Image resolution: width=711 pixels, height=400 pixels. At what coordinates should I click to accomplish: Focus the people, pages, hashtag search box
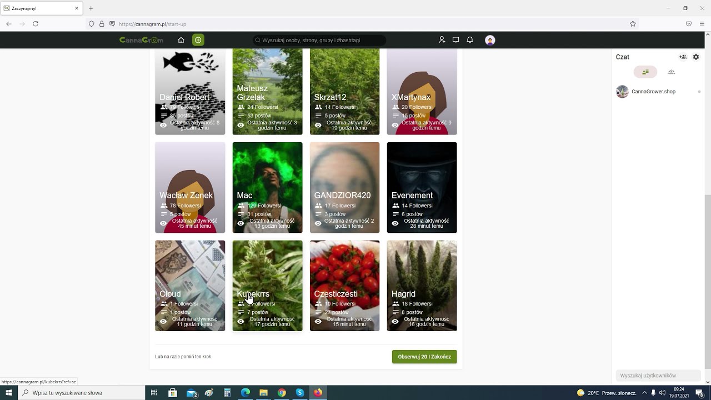click(319, 40)
